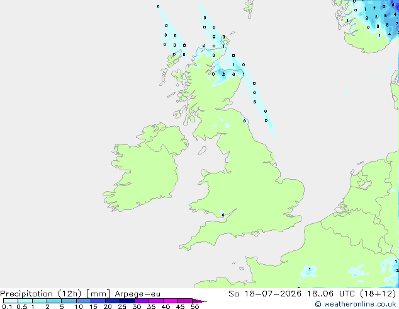Pick the 10–15 mm legend swatch
Viewport: 399px width, 309px height.
[x=84, y=301]
